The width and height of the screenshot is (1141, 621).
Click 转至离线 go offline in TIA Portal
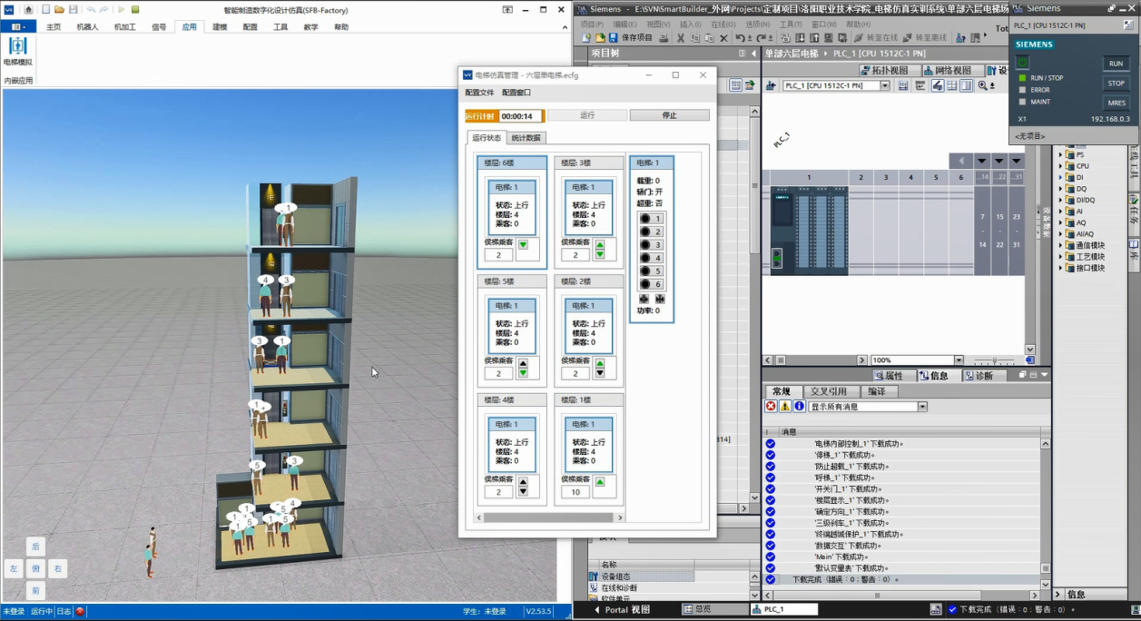point(924,37)
